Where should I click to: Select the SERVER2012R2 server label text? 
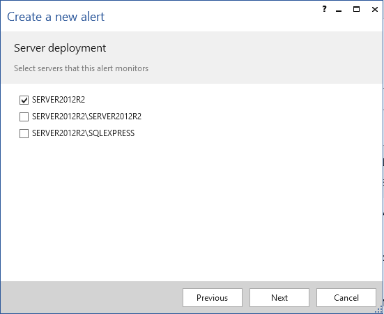pos(59,100)
